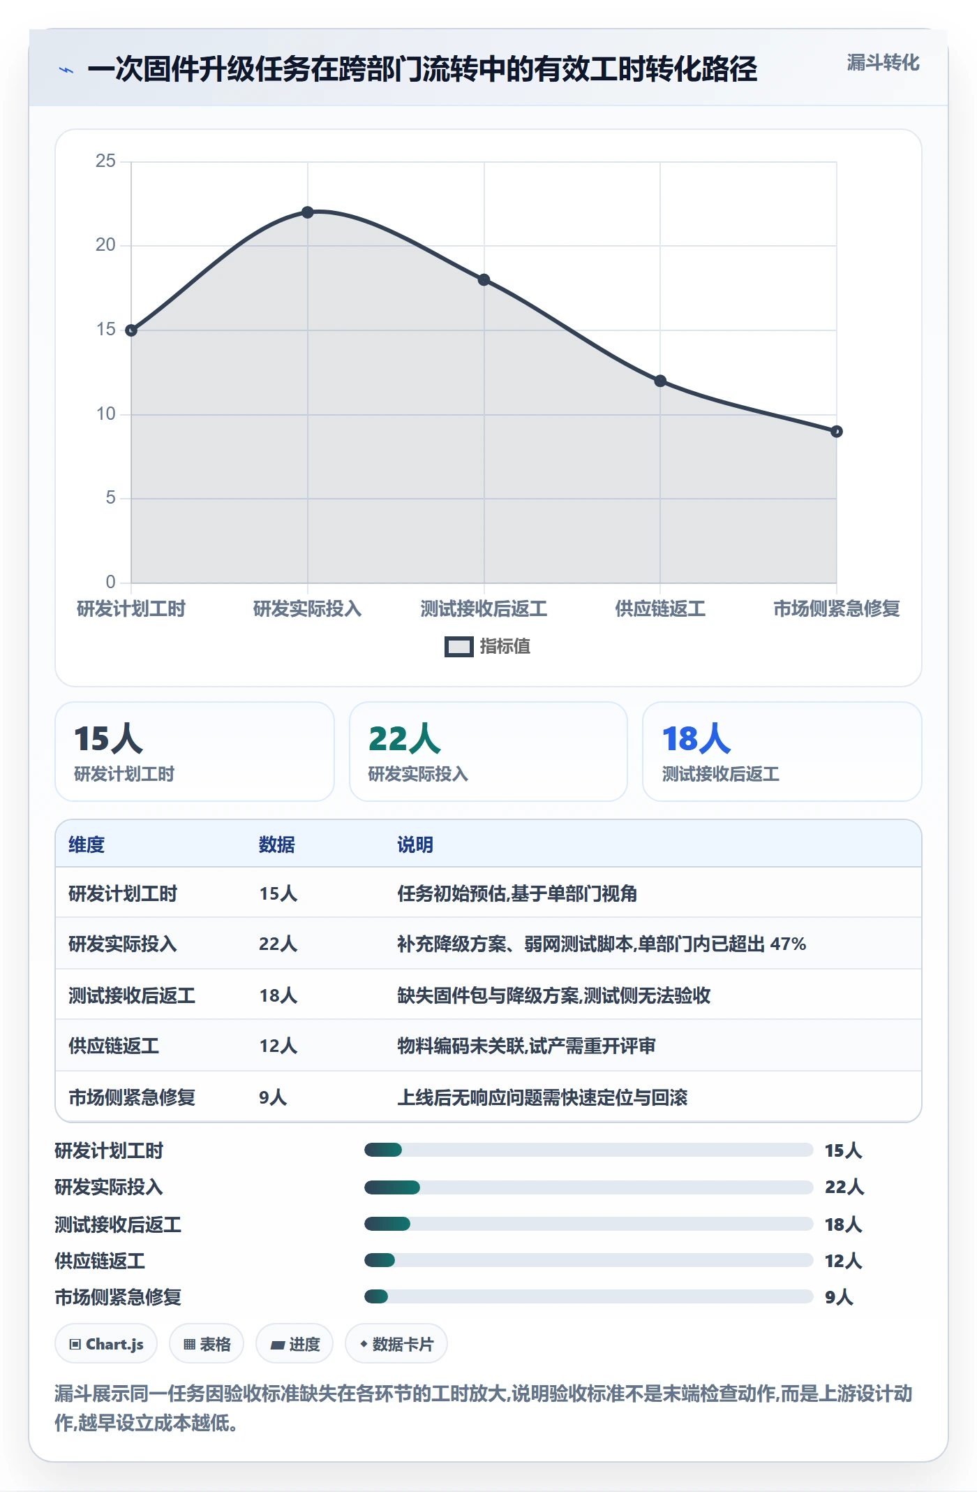Click the 数据 column header
The width and height of the screenshot is (977, 1492).
point(277,844)
